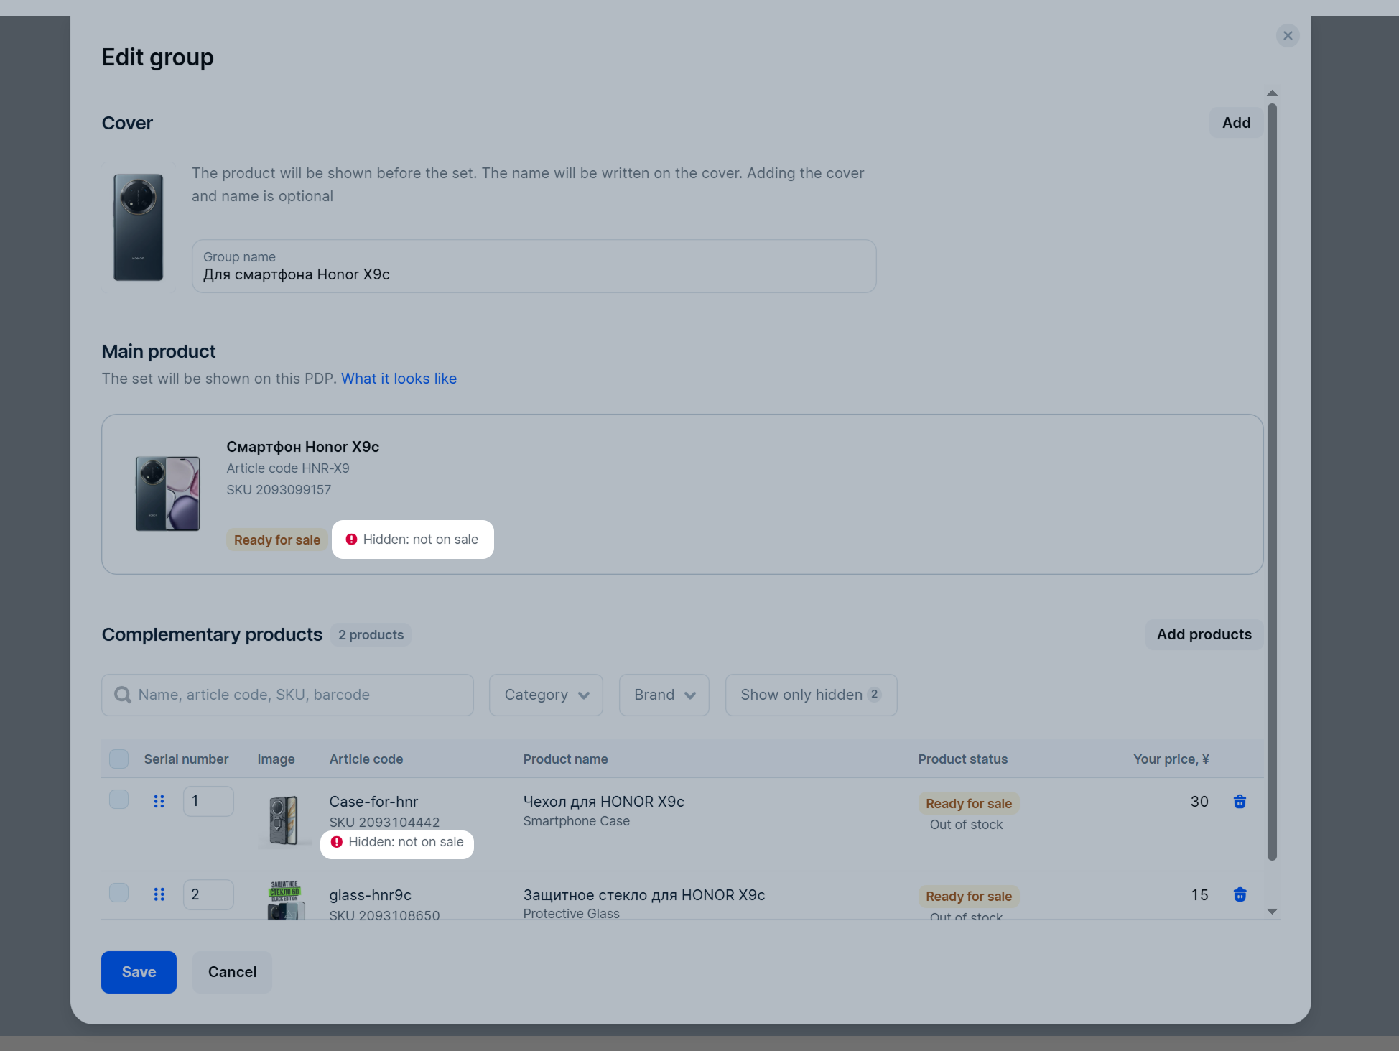Click the Serial number column header
Viewport: 1399px width, 1051px height.
(186, 759)
